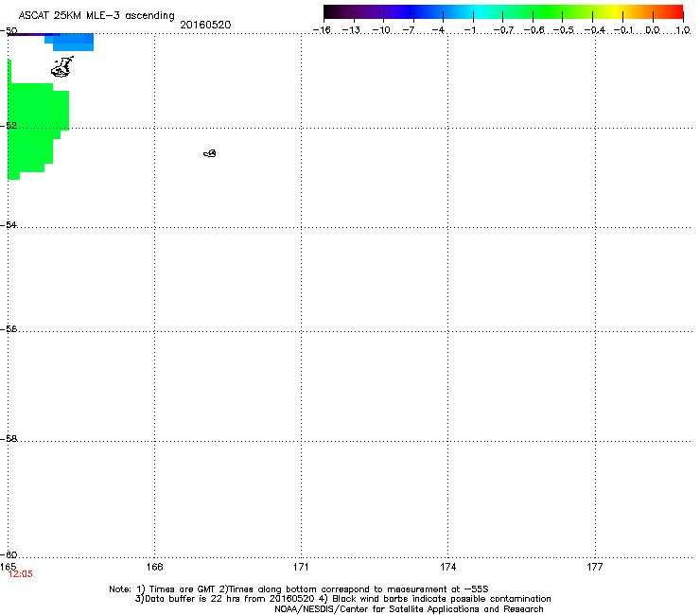
Task: Click the longitude label "168"
Action: click(154, 567)
